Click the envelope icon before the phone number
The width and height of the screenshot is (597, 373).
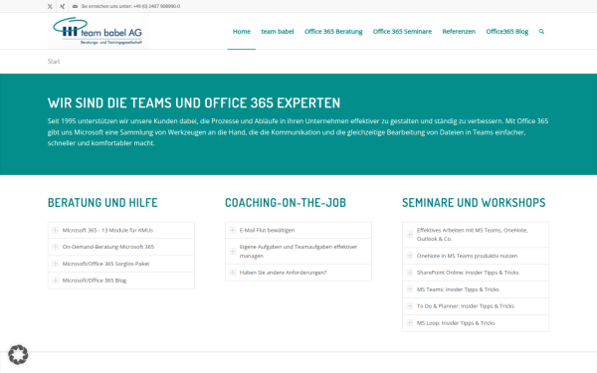[x=75, y=7]
